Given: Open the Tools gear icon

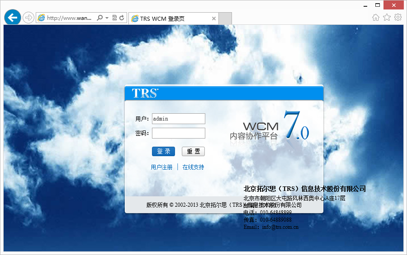Looking at the screenshot, I should coord(398,17).
